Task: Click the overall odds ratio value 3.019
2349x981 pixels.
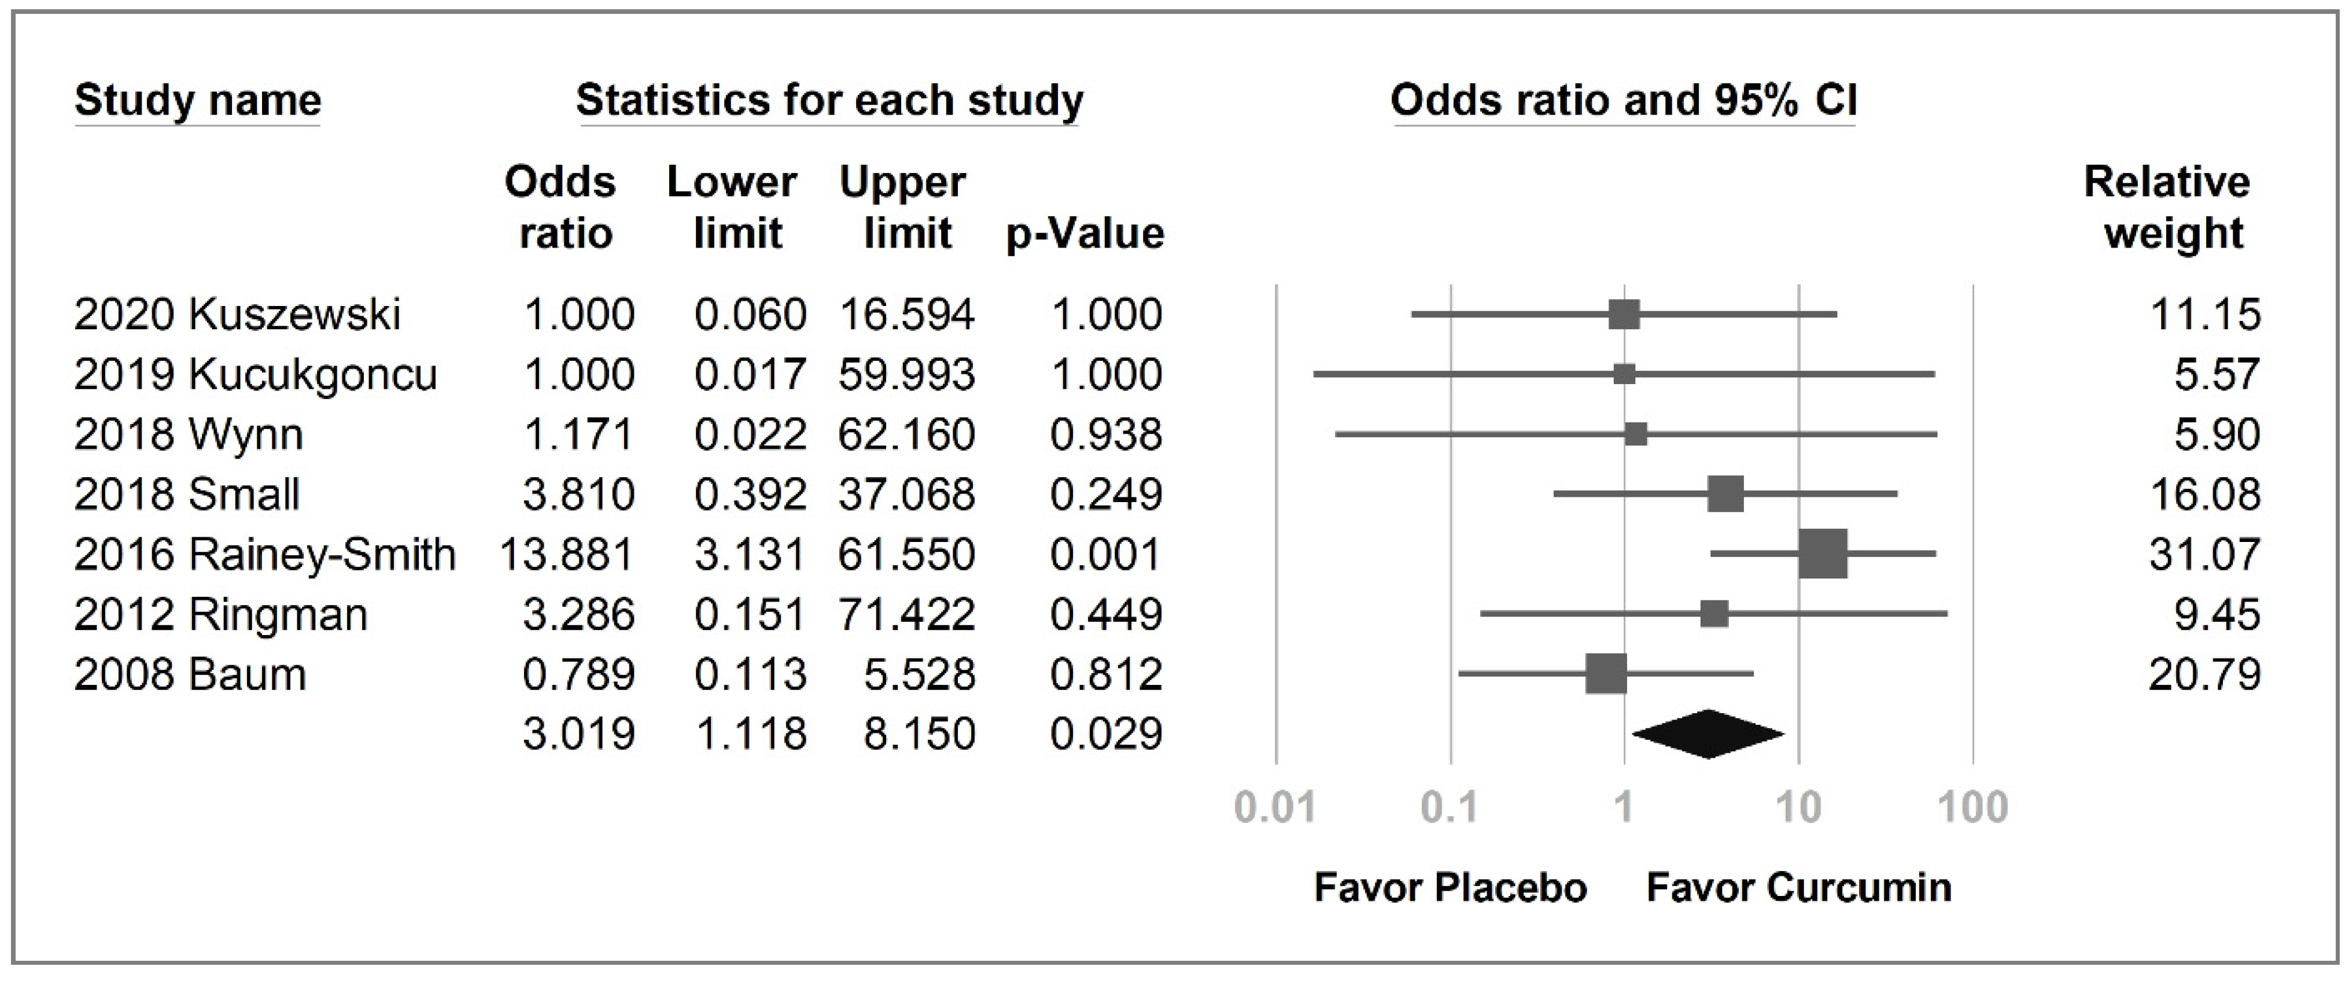Action: (x=578, y=734)
